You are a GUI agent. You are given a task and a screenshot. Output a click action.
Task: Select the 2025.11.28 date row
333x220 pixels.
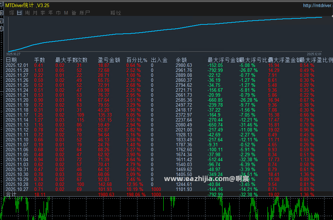click(17, 70)
